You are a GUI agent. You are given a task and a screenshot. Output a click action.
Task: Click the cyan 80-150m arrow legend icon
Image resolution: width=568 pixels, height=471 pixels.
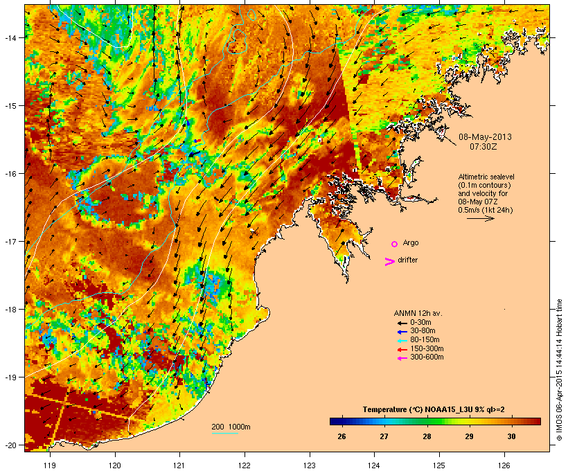pos(402,341)
